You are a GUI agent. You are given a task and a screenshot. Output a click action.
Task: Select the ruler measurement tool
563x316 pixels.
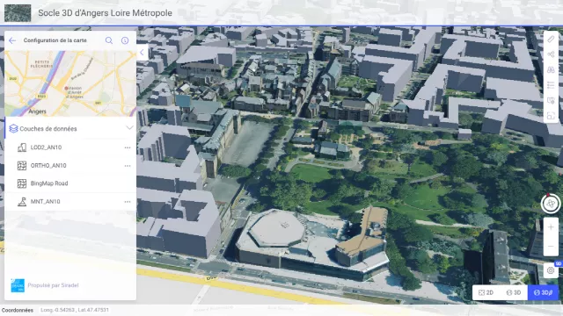(551, 39)
